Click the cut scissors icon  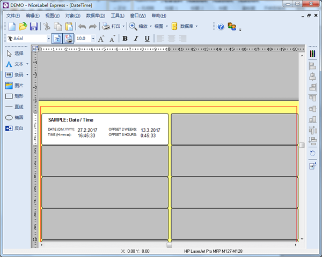click(x=47, y=26)
